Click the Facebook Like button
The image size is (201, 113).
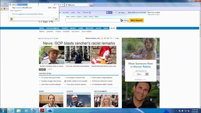(x=109, y=13)
